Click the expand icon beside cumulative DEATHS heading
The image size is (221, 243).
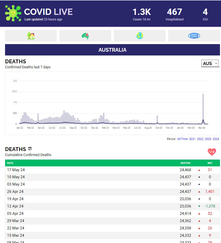coord(30,149)
